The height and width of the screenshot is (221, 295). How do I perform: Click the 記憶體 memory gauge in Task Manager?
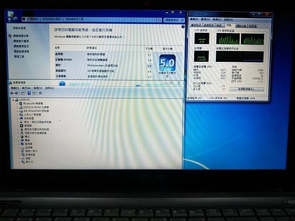click(201, 56)
